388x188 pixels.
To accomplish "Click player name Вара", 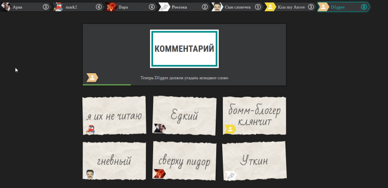I will (123, 7).
